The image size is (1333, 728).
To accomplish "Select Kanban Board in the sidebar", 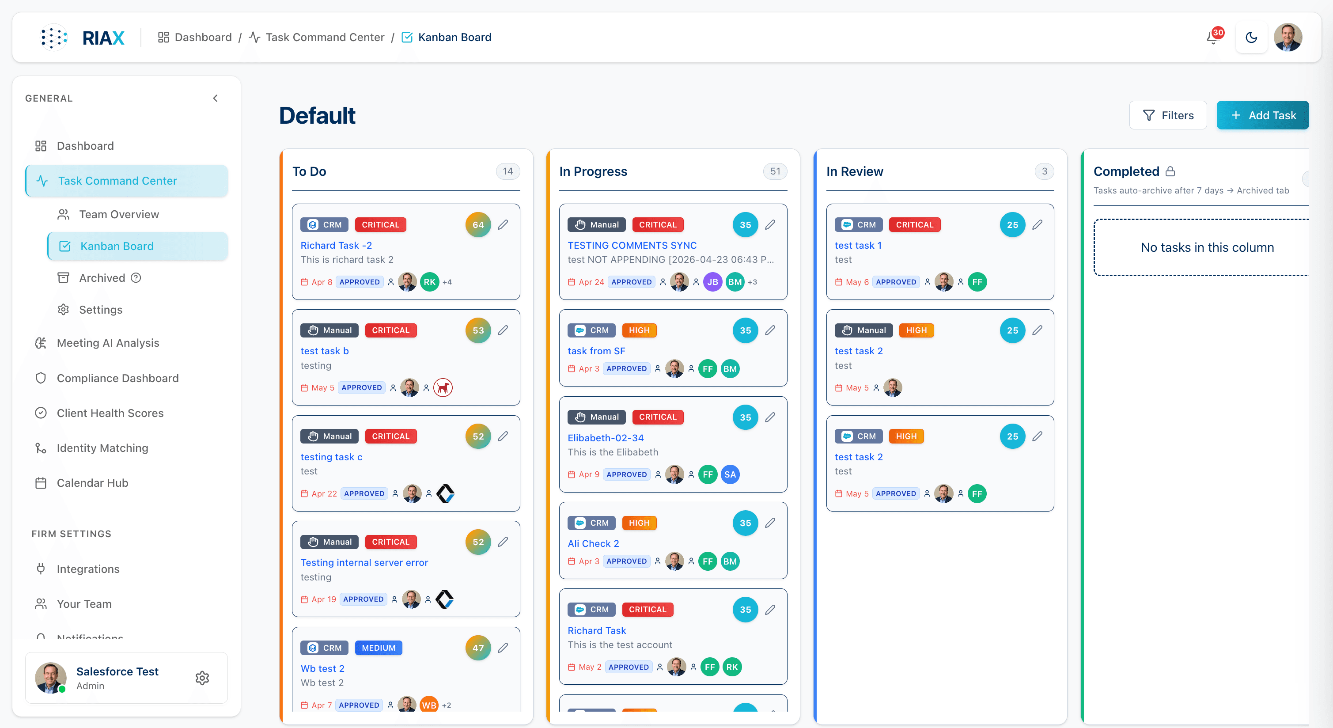I will coord(138,246).
